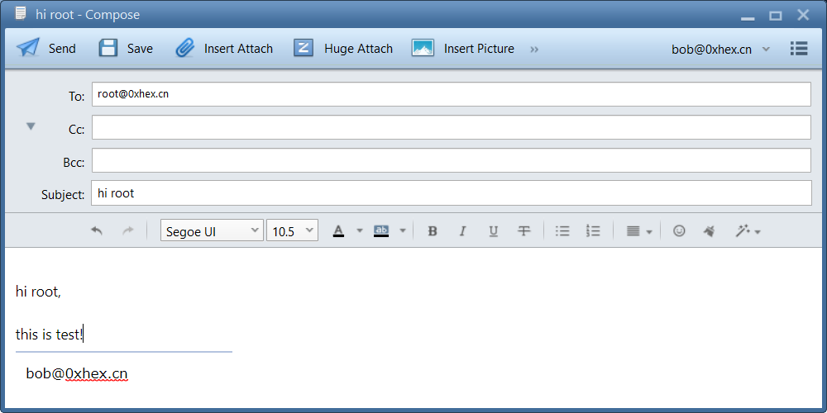Image resolution: width=827 pixels, height=413 pixels.
Task: Open the list menu at top right
Action: point(799,49)
